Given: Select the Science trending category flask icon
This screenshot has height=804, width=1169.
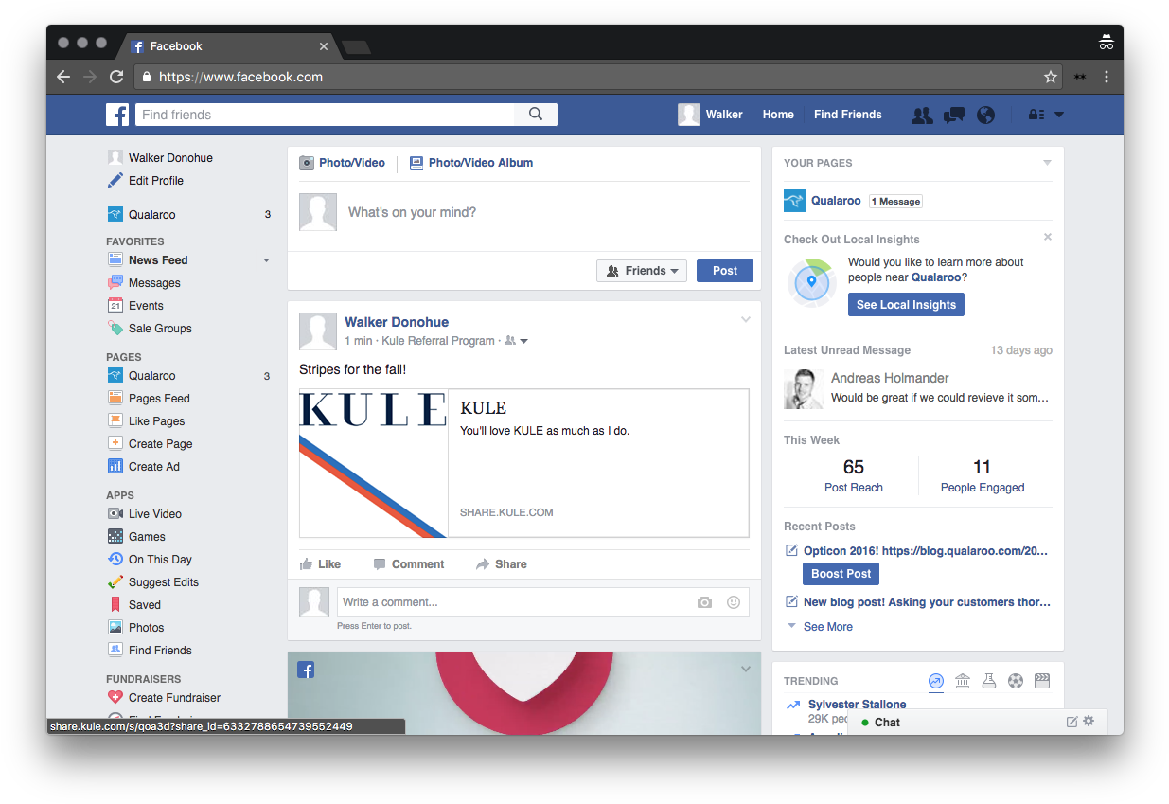Looking at the screenshot, I should [x=989, y=680].
